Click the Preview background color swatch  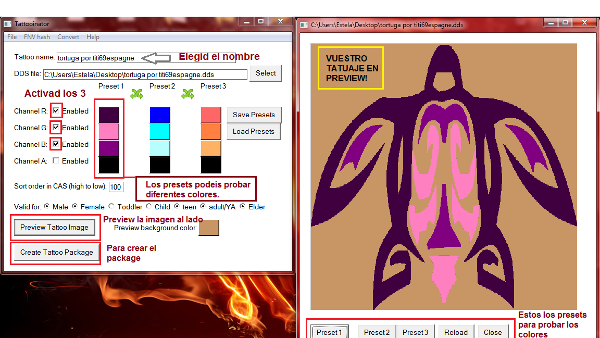[208, 228]
